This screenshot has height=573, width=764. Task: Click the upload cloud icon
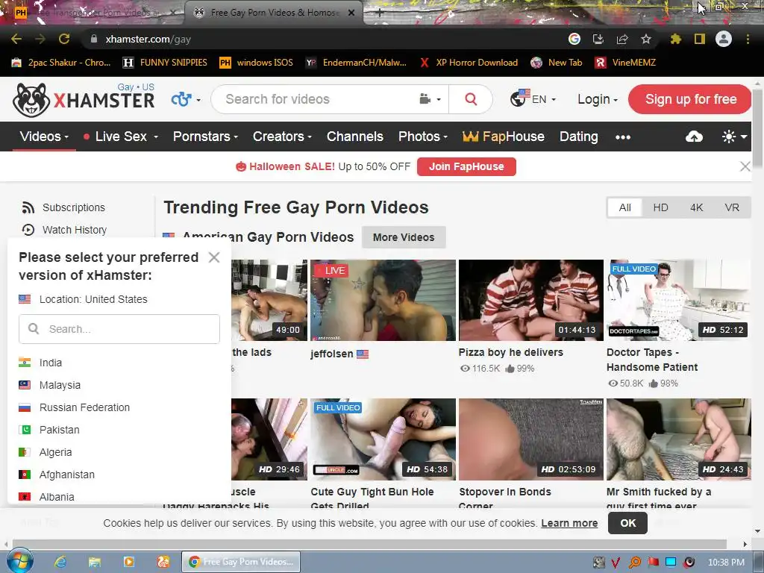point(694,137)
